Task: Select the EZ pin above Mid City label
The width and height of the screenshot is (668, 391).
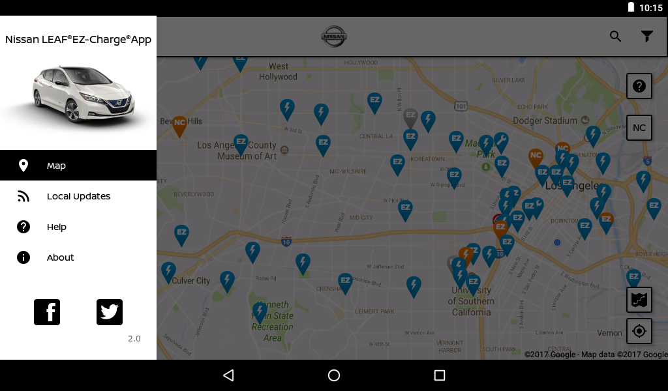Action: click(x=405, y=211)
